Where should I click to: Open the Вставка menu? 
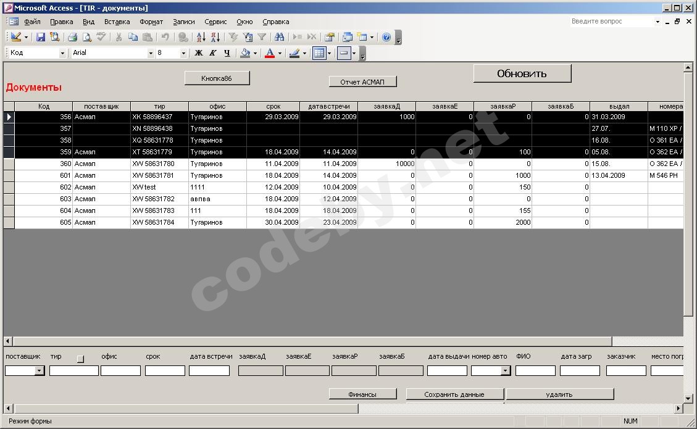point(117,22)
